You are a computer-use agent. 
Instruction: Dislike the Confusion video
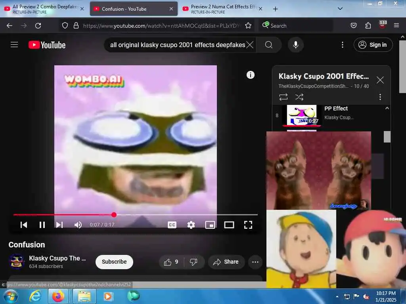tap(193, 262)
